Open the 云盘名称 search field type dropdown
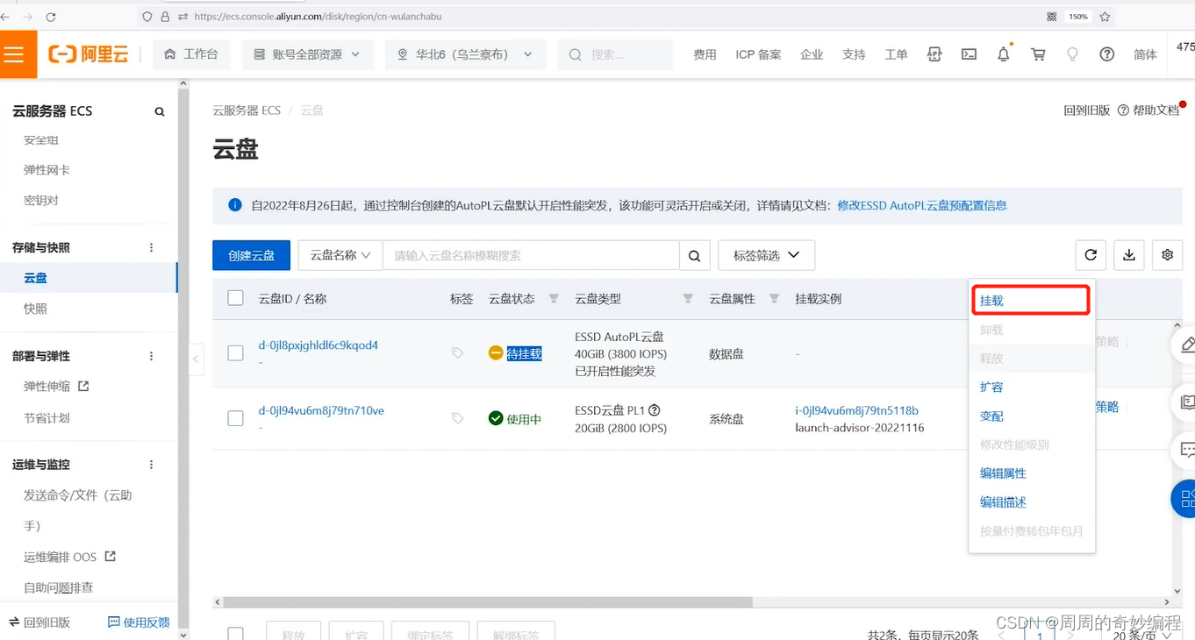 pos(340,255)
